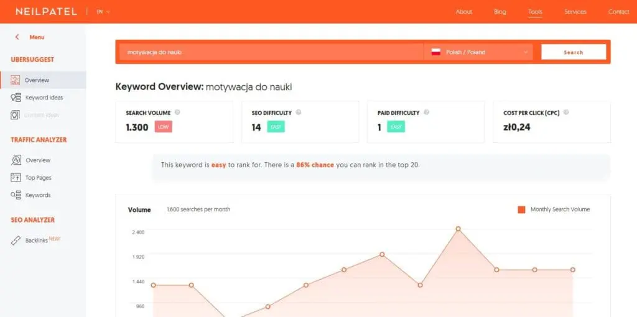Click the Search Volume info icon
Viewport: 637px width, 317px height.
(x=177, y=113)
